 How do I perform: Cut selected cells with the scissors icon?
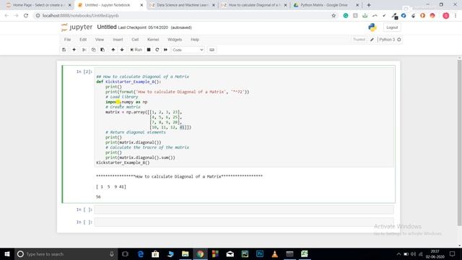[x=84, y=50]
